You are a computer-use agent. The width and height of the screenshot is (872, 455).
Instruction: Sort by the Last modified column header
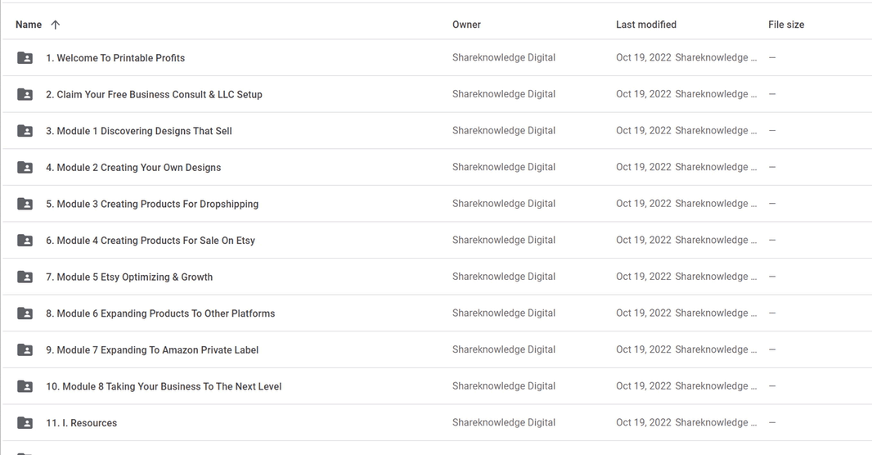point(646,25)
